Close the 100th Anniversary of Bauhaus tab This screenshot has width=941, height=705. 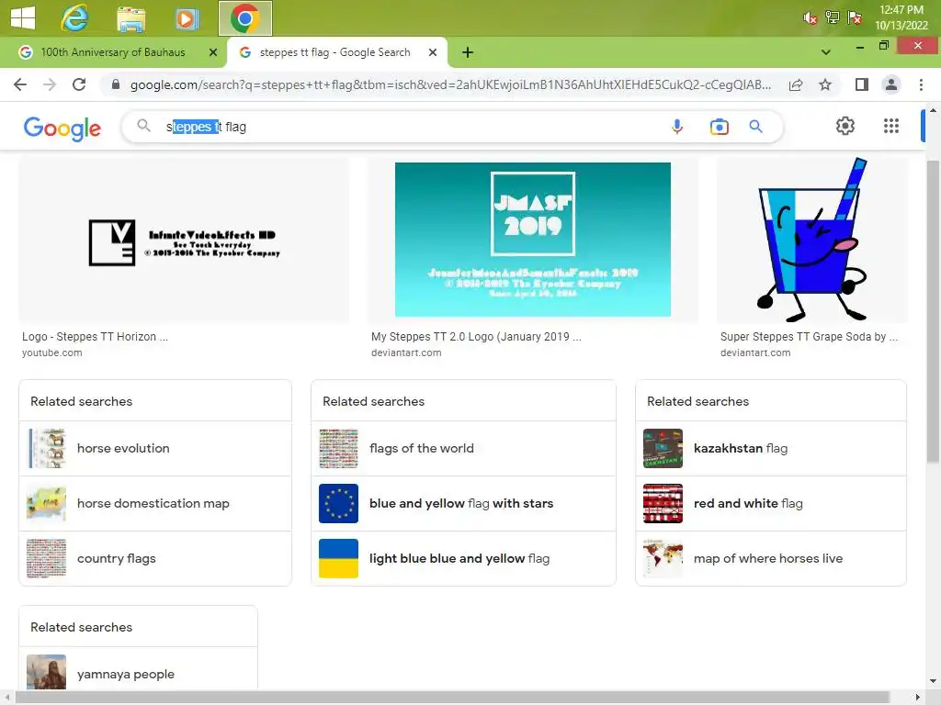[213, 52]
